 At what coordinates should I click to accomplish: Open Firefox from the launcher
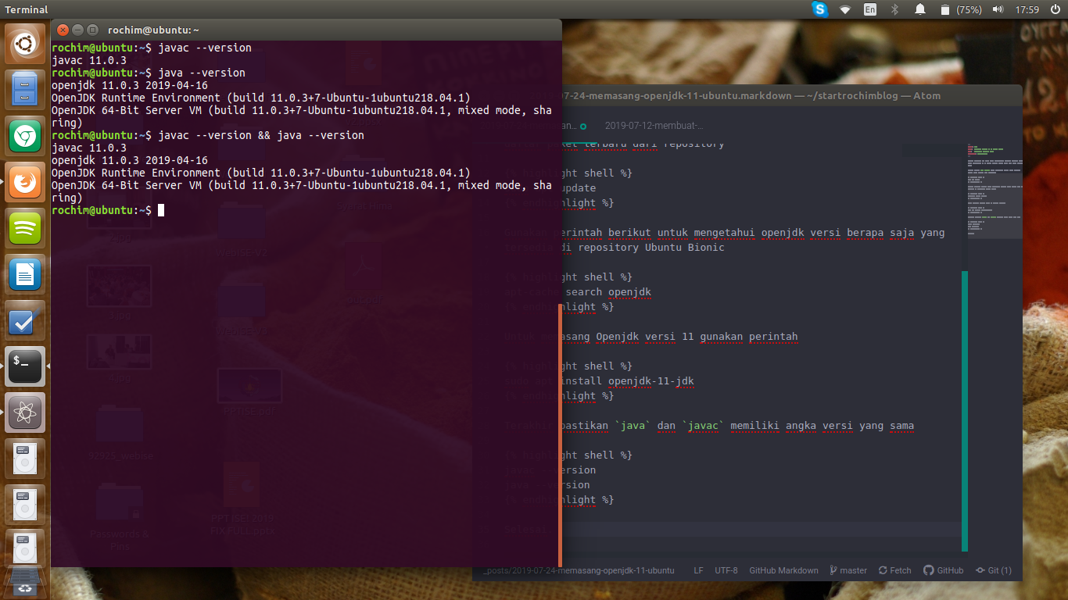(x=26, y=182)
